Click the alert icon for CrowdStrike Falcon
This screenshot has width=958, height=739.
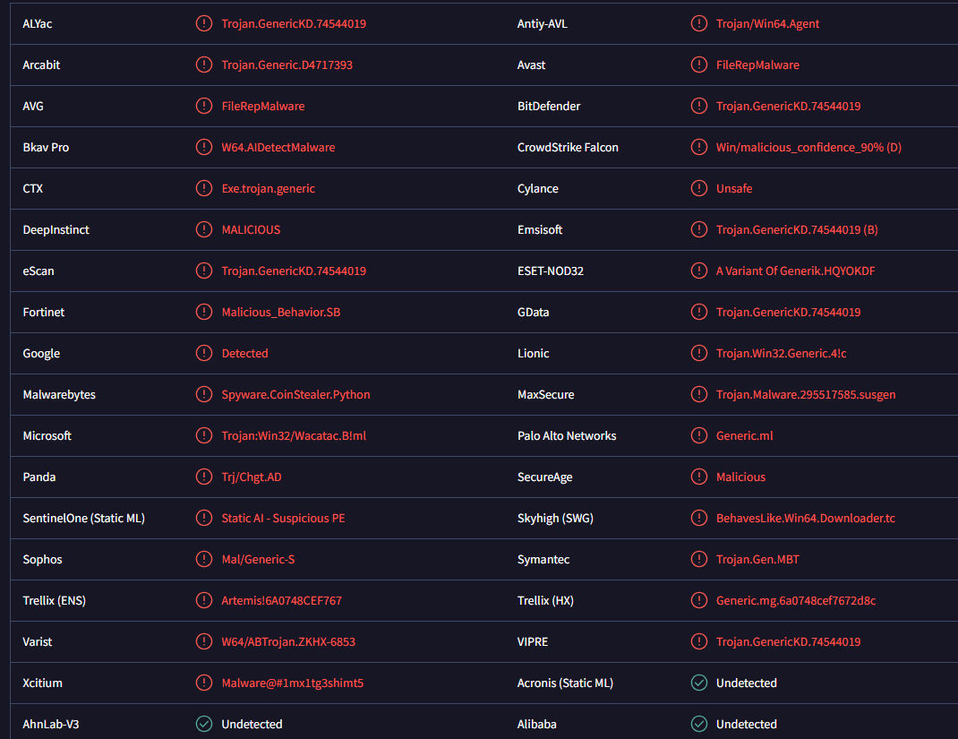click(x=698, y=148)
